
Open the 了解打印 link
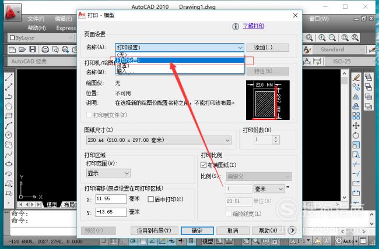[x=253, y=26]
